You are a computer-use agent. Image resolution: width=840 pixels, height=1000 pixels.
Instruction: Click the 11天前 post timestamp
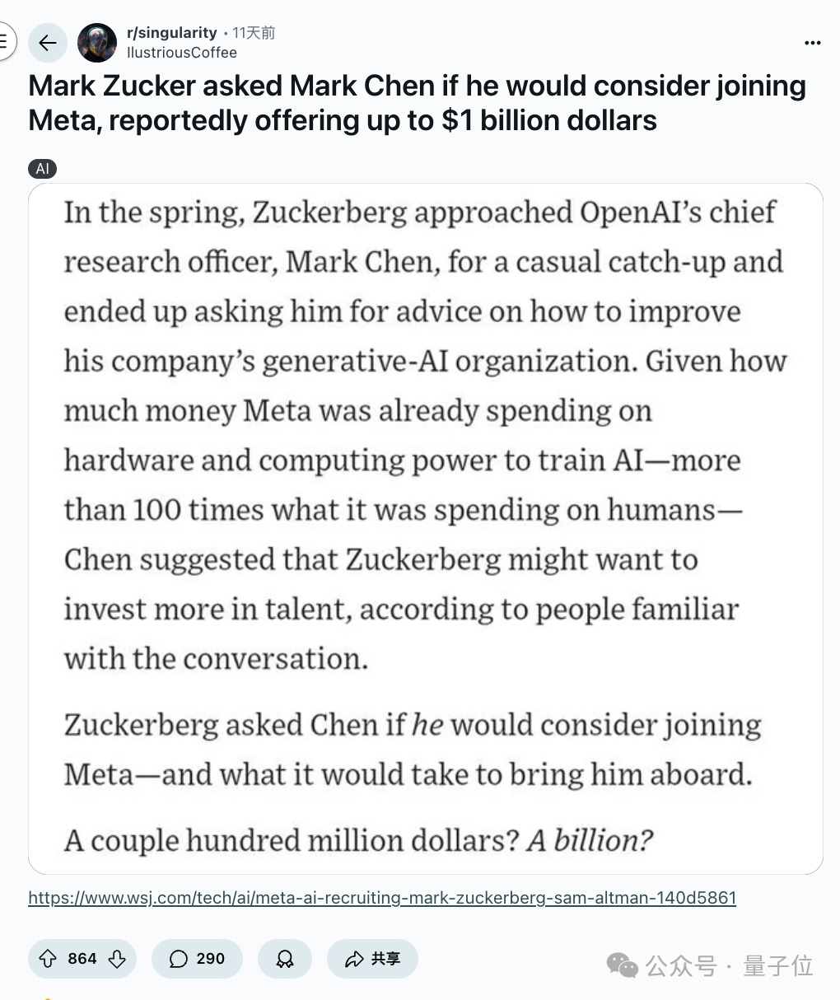[254, 33]
